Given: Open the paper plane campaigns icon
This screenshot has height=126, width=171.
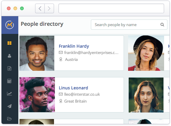Looking at the screenshot, I should pos(10,106).
